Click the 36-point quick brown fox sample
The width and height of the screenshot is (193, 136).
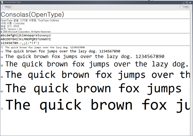(97, 64)
